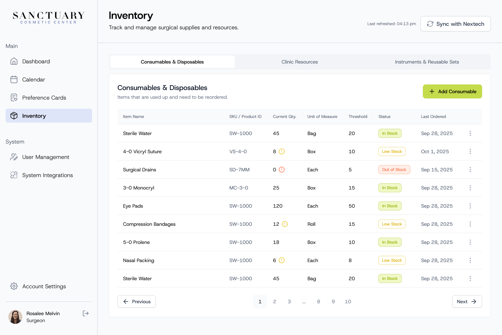This screenshot has width=502, height=335.
Task: Click Rosalee Melvin's profile avatar
Action: point(15,317)
